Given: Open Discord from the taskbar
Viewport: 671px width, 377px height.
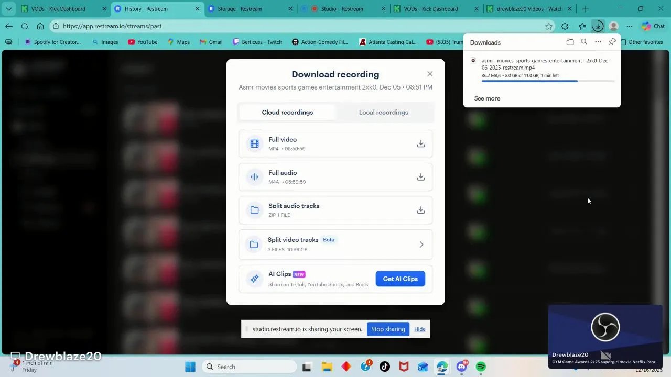Looking at the screenshot, I should point(462,367).
